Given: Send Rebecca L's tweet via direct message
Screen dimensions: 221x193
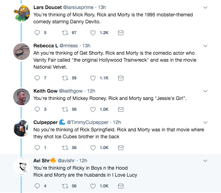Looking at the screenshot, I should [x=121, y=78].
